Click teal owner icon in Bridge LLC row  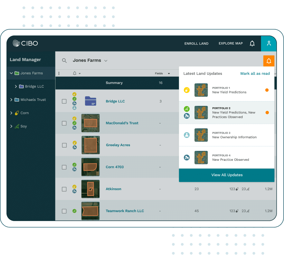(74, 108)
